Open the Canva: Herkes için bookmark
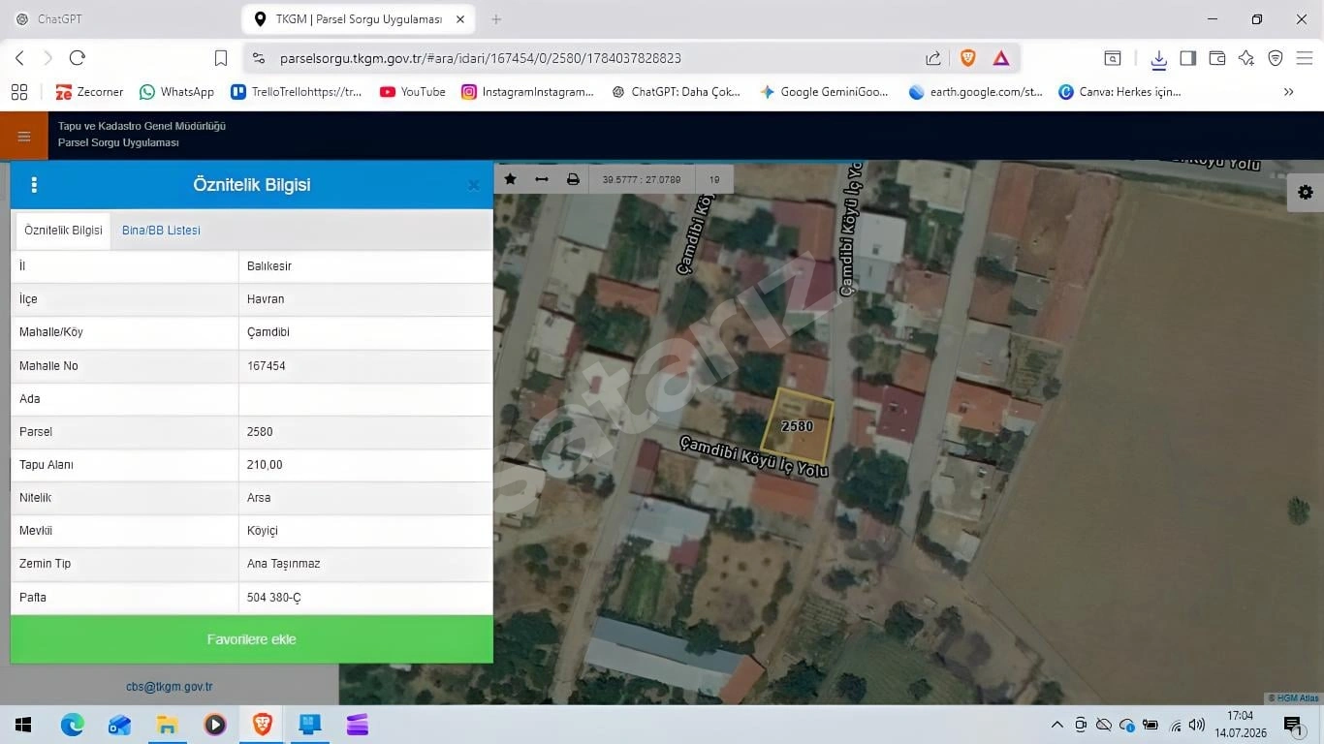Image resolution: width=1324 pixels, height=744 pixels. (x=1119, y=92)
